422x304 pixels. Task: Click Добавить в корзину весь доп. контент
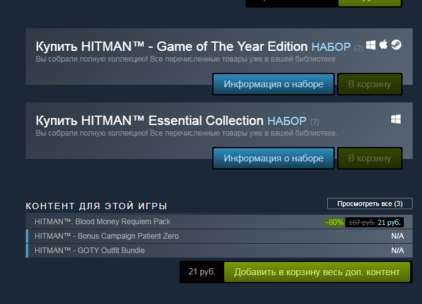[x=316, y=272]
